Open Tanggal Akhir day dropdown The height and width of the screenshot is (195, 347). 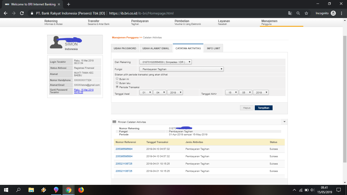click(x=232, y=93)
